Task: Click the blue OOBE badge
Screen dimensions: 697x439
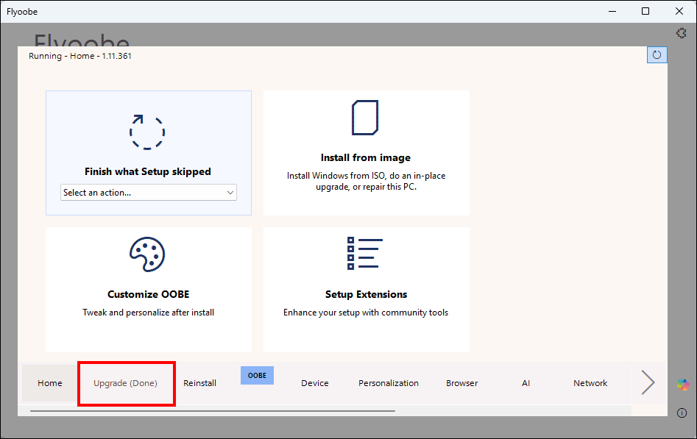Action: point(257,376)
